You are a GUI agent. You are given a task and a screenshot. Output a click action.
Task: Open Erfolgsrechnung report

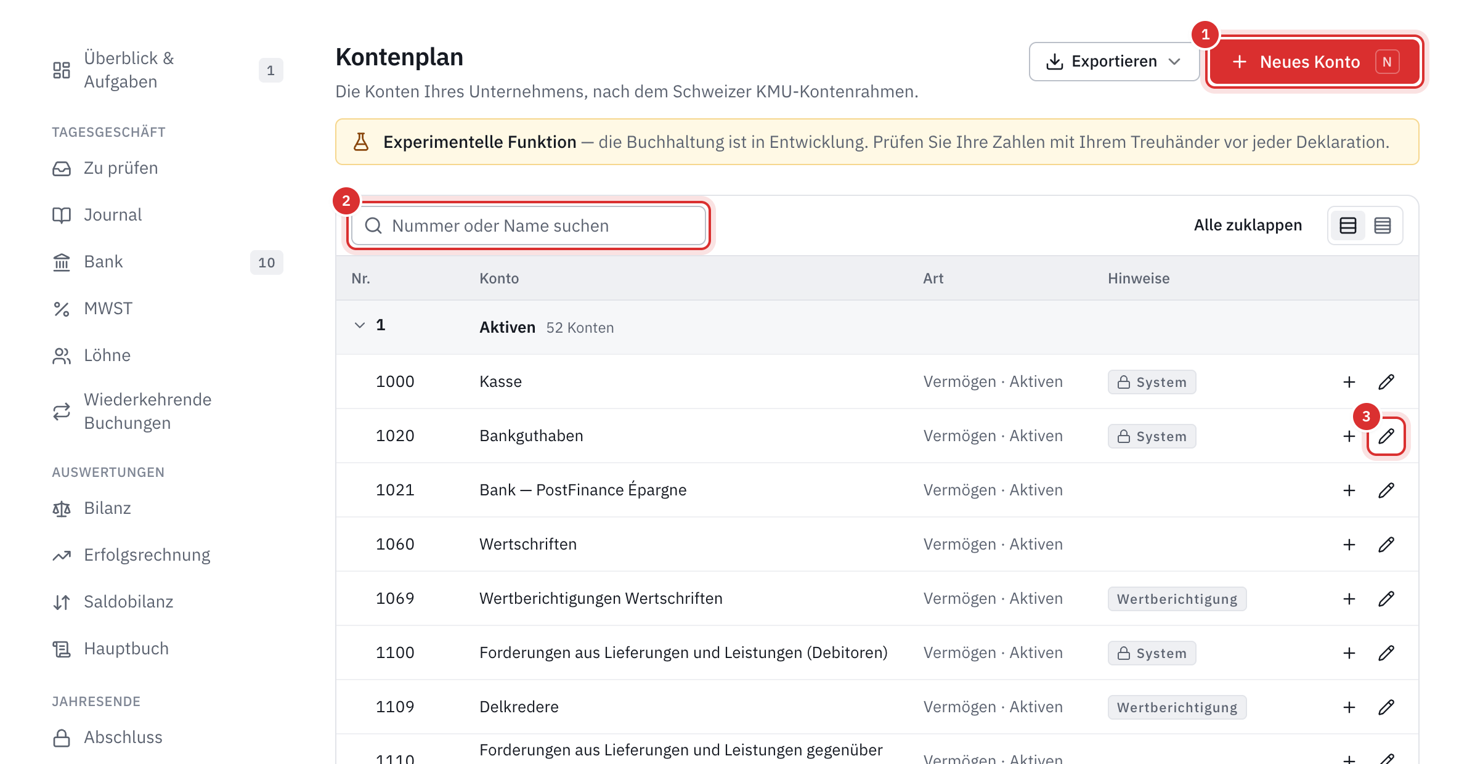click(x=168, y=555)
